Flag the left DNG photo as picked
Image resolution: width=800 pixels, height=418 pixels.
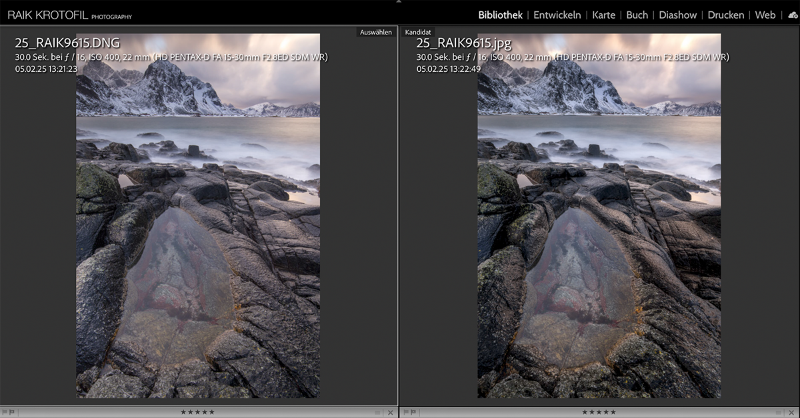(x=5, y=413)
